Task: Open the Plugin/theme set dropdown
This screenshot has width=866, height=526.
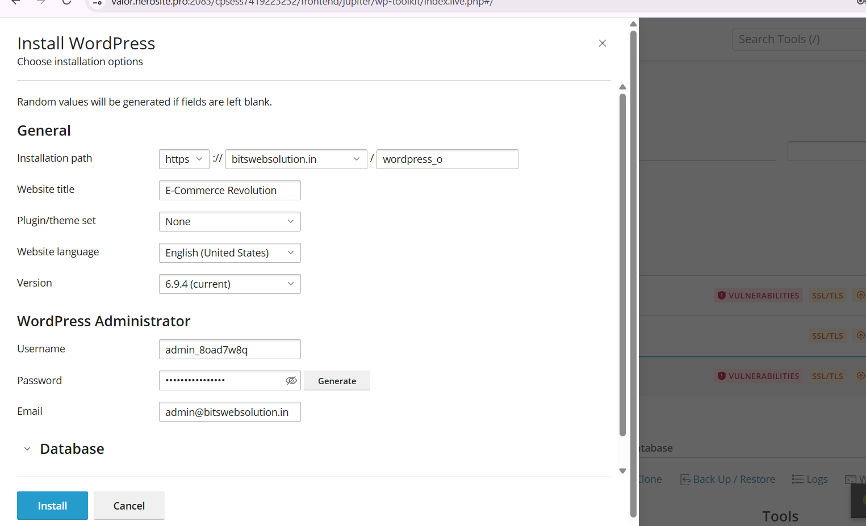Action: (x=229, y=221)
